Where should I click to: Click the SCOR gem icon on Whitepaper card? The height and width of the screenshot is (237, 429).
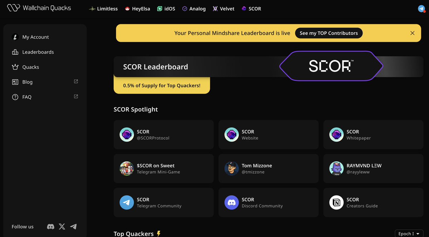click(336, 134)
